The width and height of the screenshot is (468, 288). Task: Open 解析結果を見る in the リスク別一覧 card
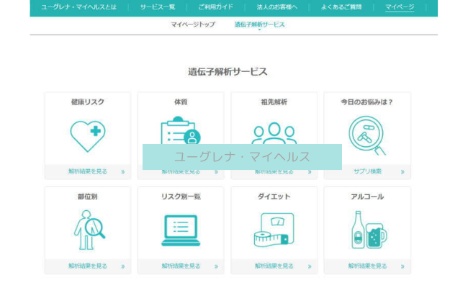[181, 266]
